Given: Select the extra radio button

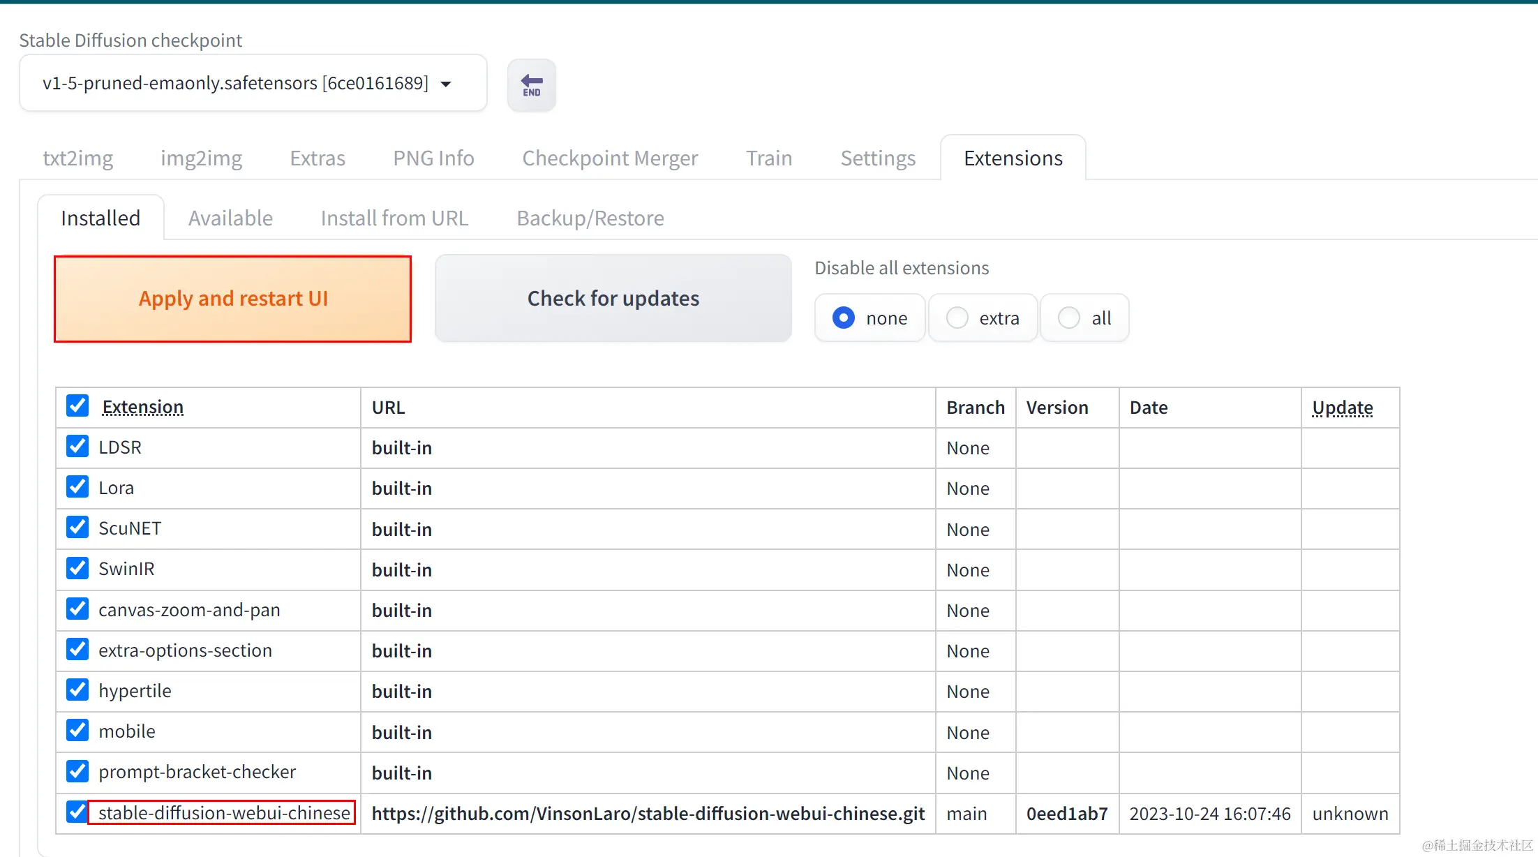Looking at the screenshot, I should [956, 317].
